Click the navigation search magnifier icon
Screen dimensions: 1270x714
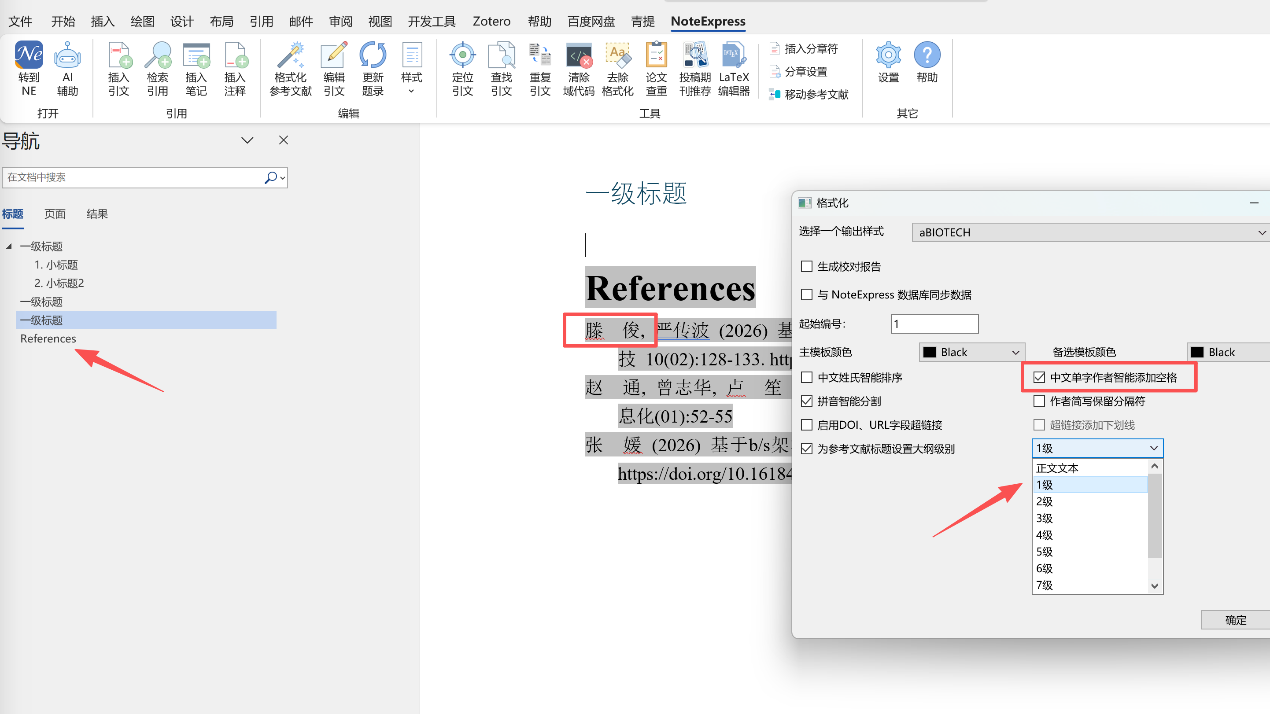tap(271, 177)
